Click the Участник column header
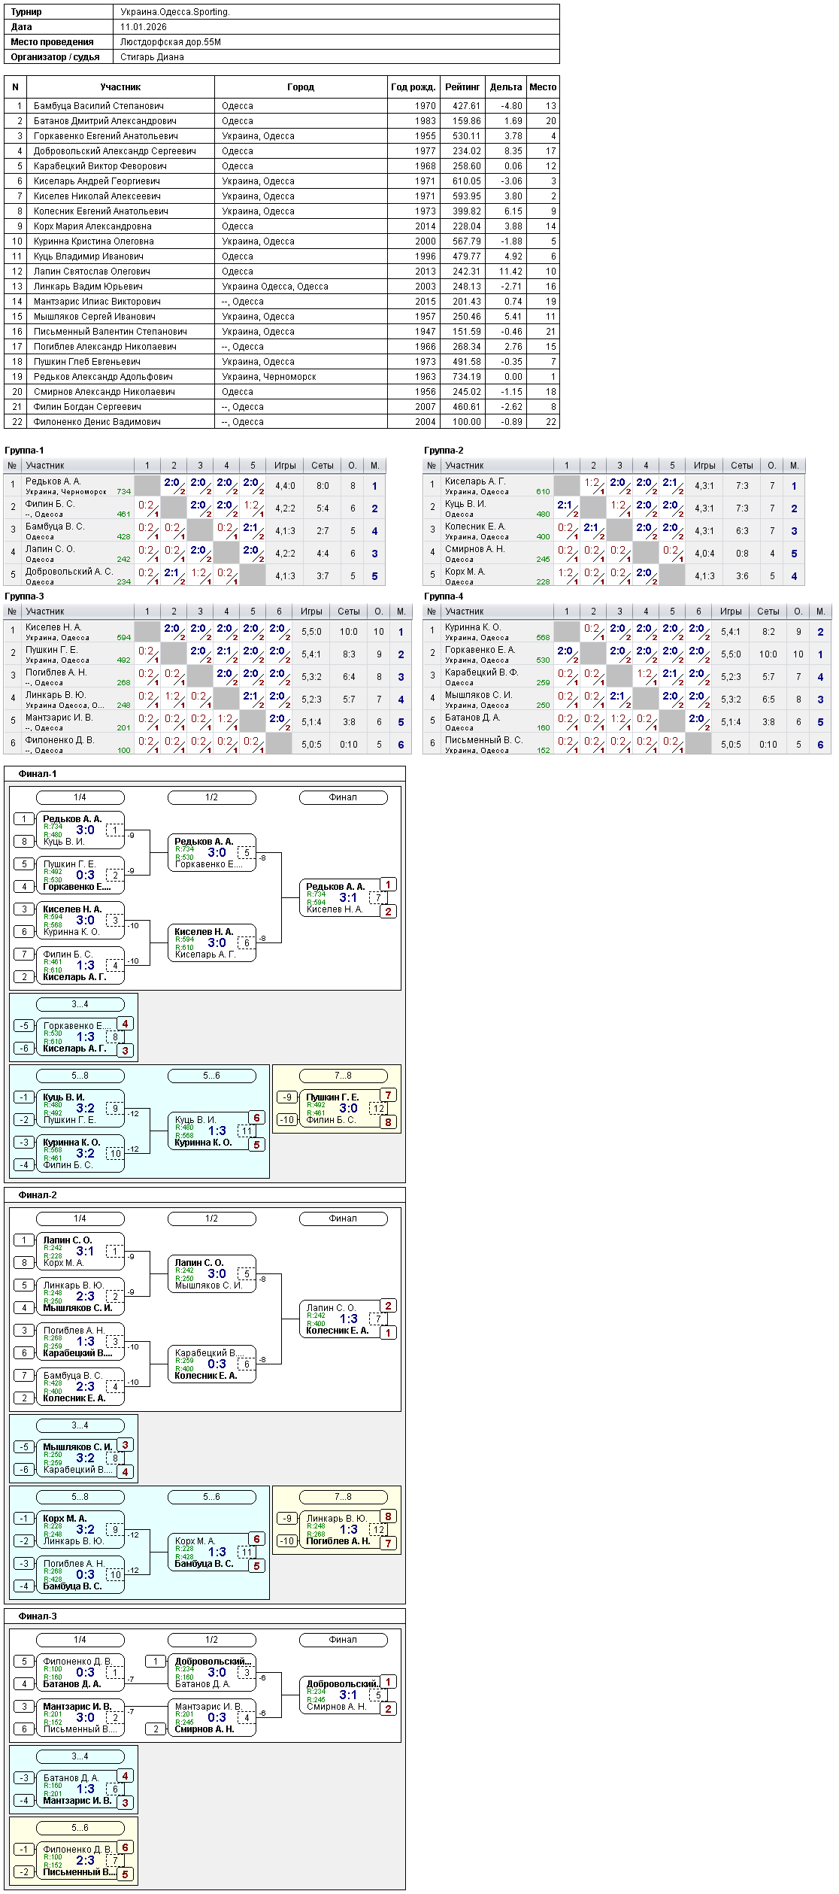The width and height of the screenshot is (839, 1894). coord(120,87)
